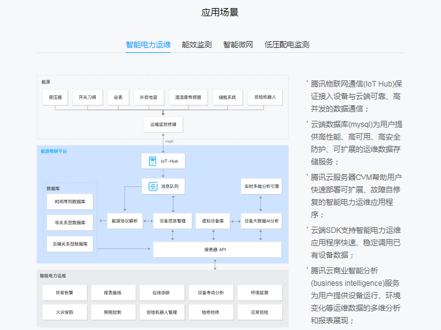The image size is (441, 330).
Task: Click the IoT-Hub device icon
Action: 153,161
